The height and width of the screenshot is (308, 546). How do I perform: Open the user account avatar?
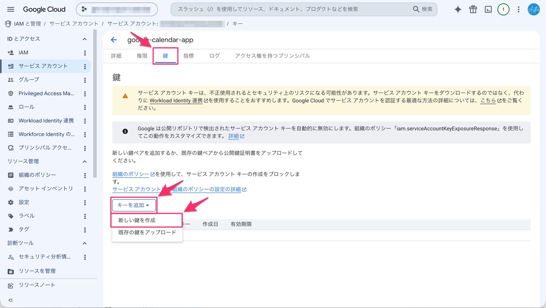(x=534, y=9)
